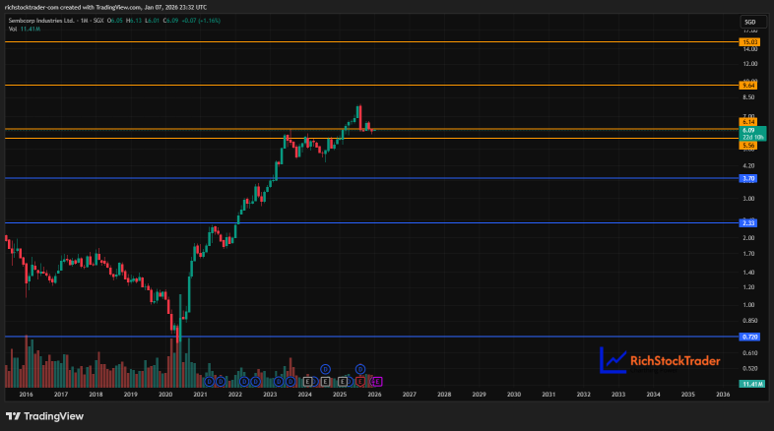Viewport: 774px width, 431px height.
Task: Select the 2.33 blue support level label
Action: pyautogui.click(x=748, y=223)
